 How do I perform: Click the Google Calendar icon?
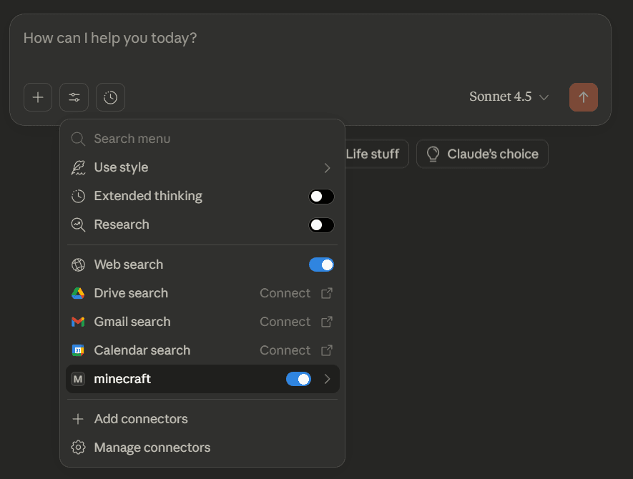pyautogui.click(x=78, y=350)
